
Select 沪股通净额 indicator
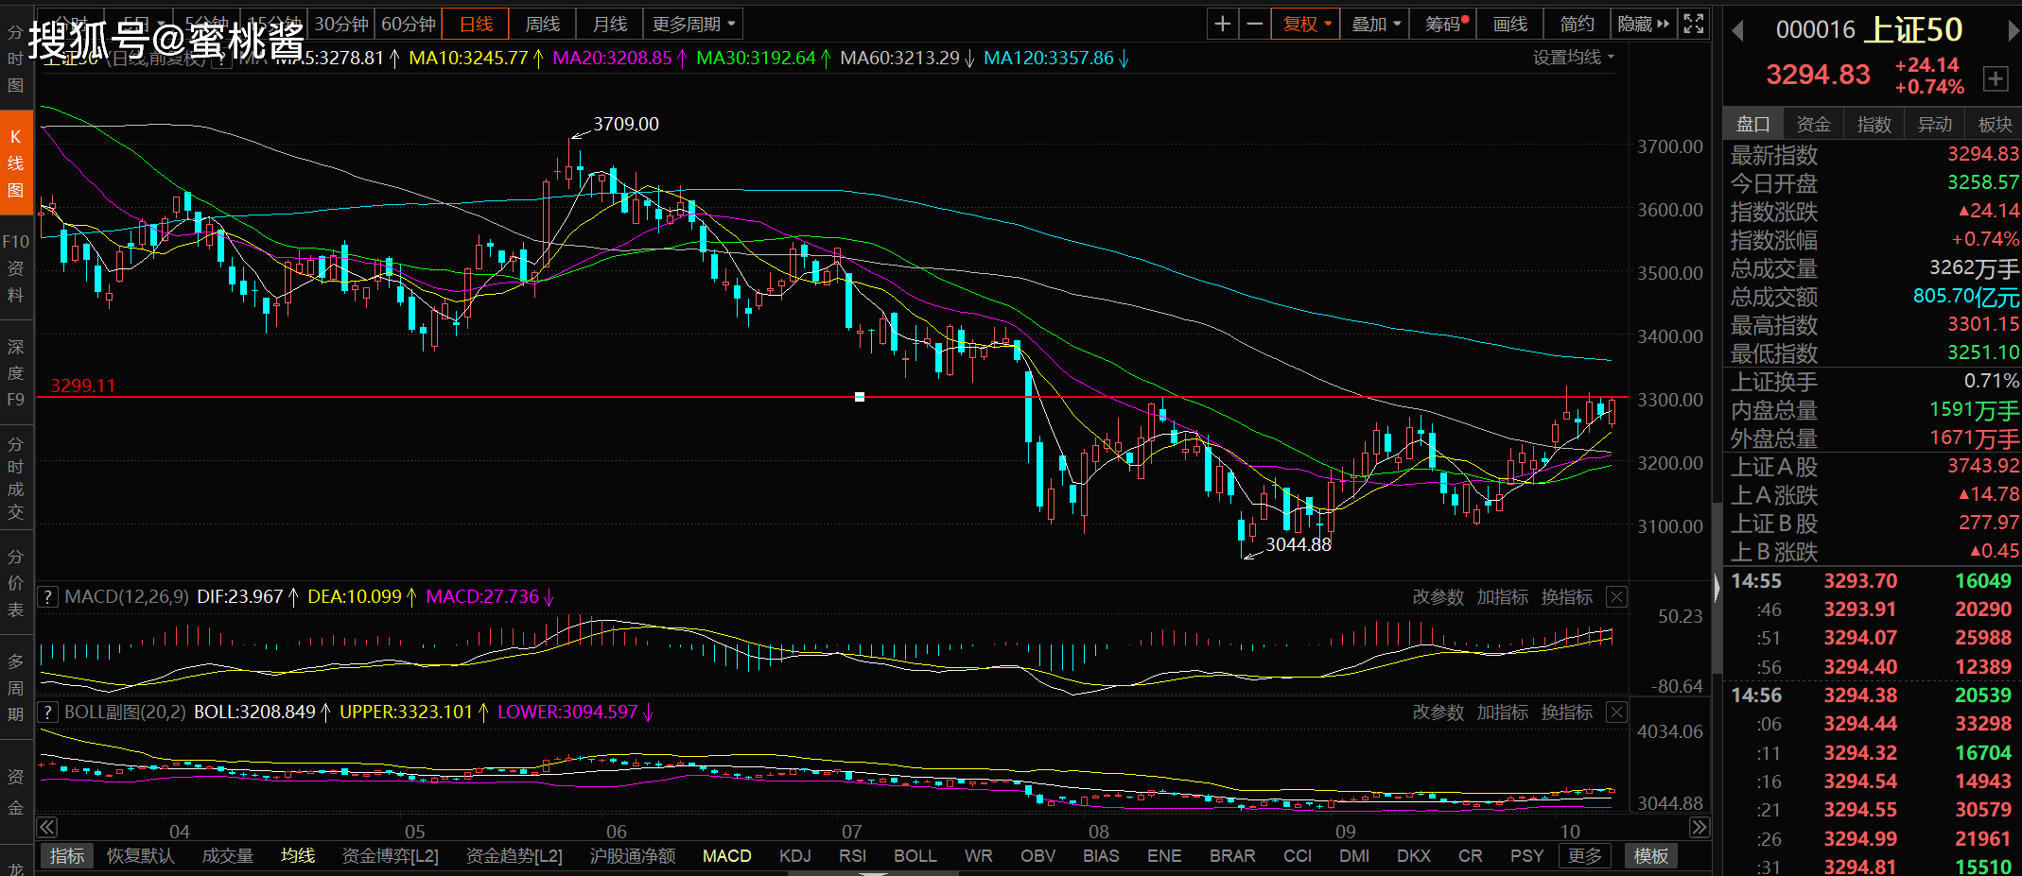[x=633, y=856]
